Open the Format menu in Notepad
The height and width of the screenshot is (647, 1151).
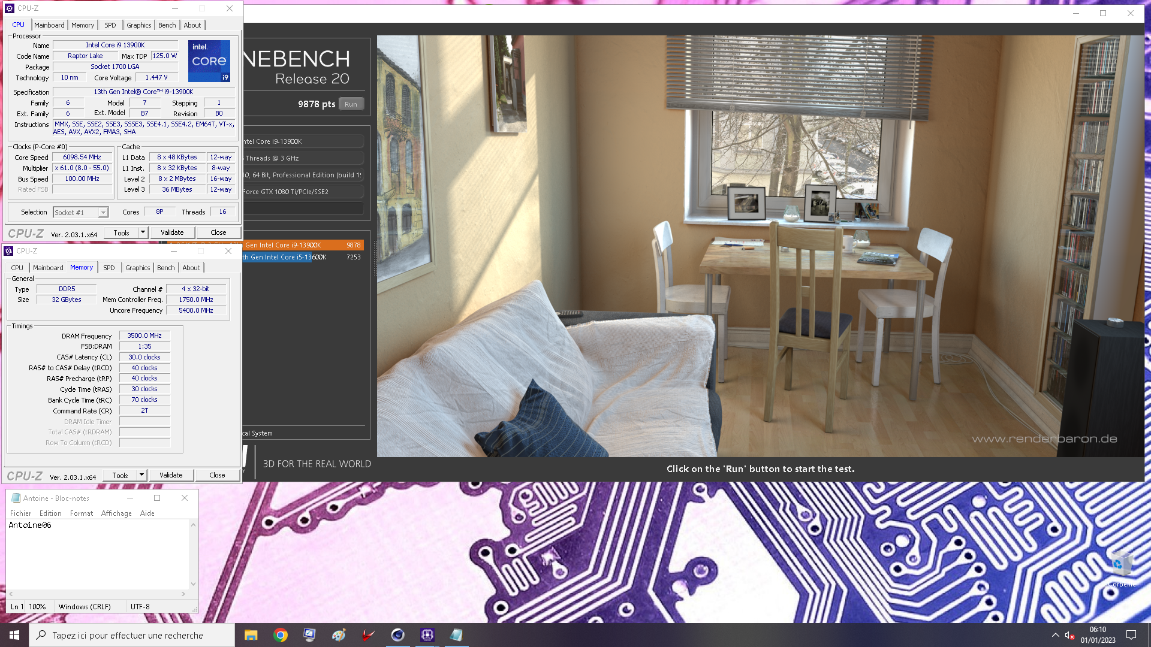[x=82, y=513]
